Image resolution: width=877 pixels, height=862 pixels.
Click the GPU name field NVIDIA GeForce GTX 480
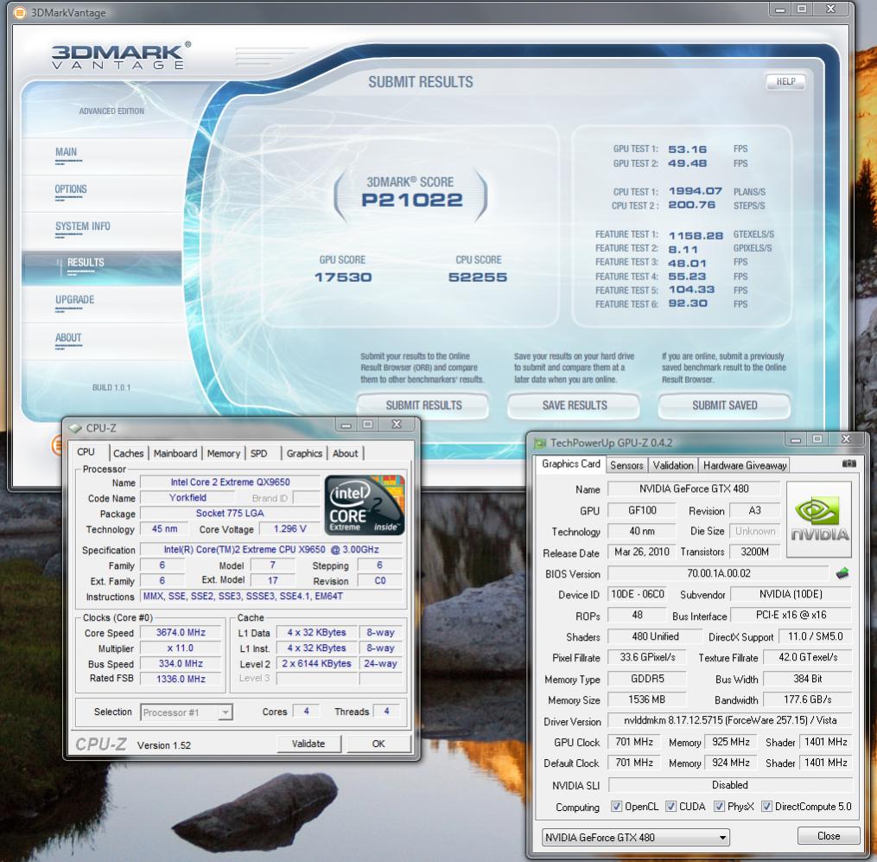tap(694, 488)
